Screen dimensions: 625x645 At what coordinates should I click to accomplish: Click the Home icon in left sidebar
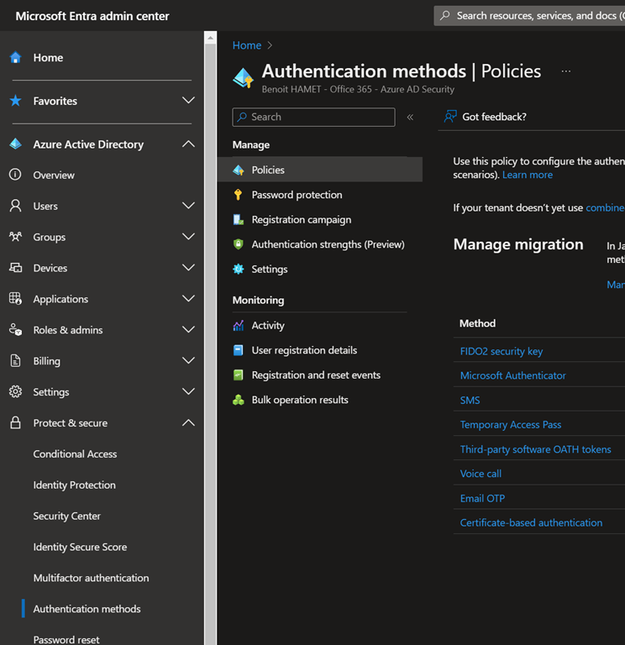[x=15, y=58]
